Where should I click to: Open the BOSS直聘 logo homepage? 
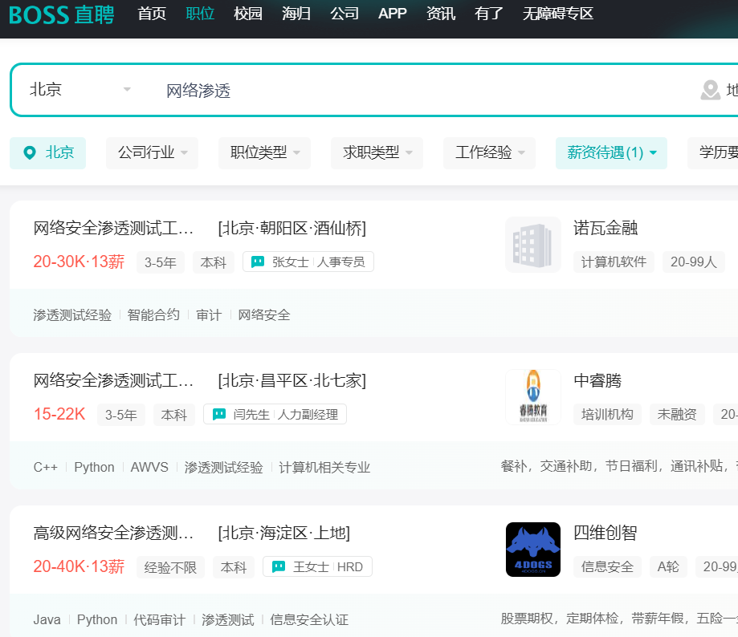pyautogui.click(x=62, y=14)
